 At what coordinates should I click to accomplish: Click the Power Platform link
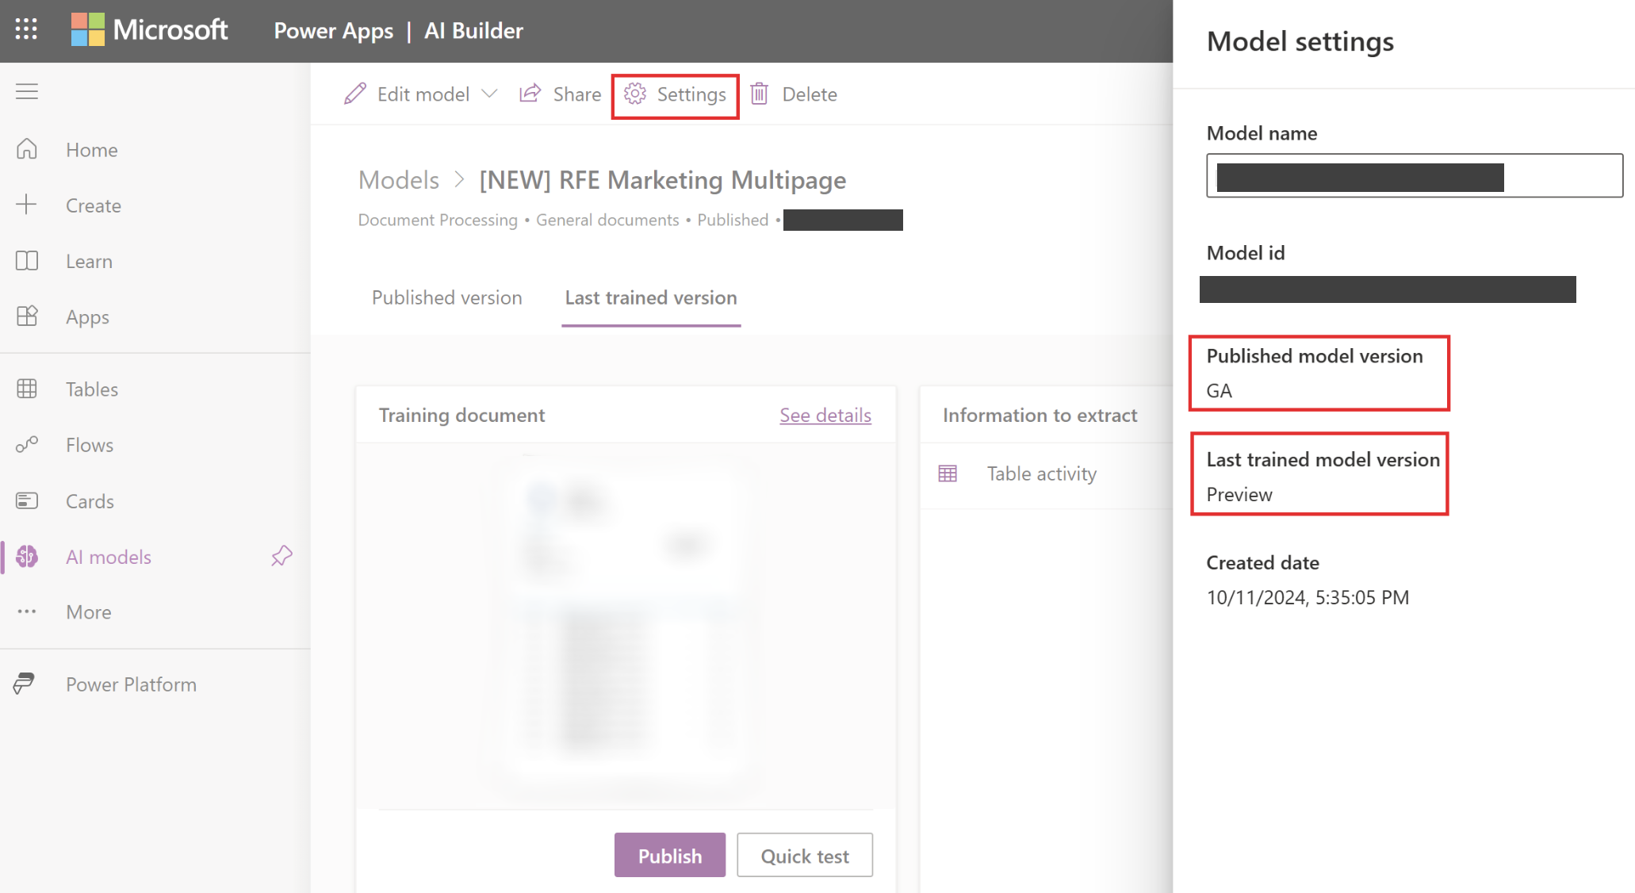pos(131,683)
